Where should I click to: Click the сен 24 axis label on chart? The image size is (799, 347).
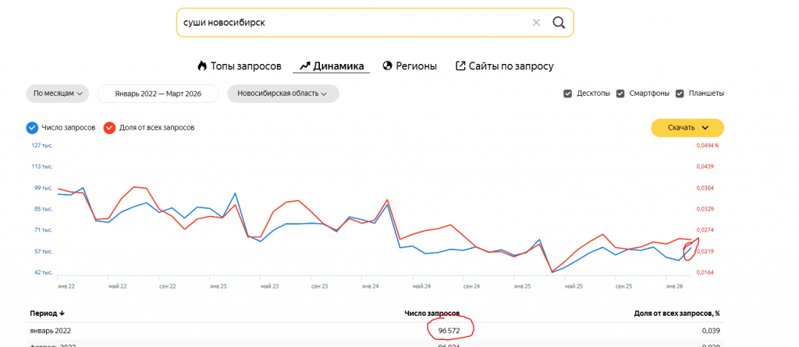click(472, 286)
